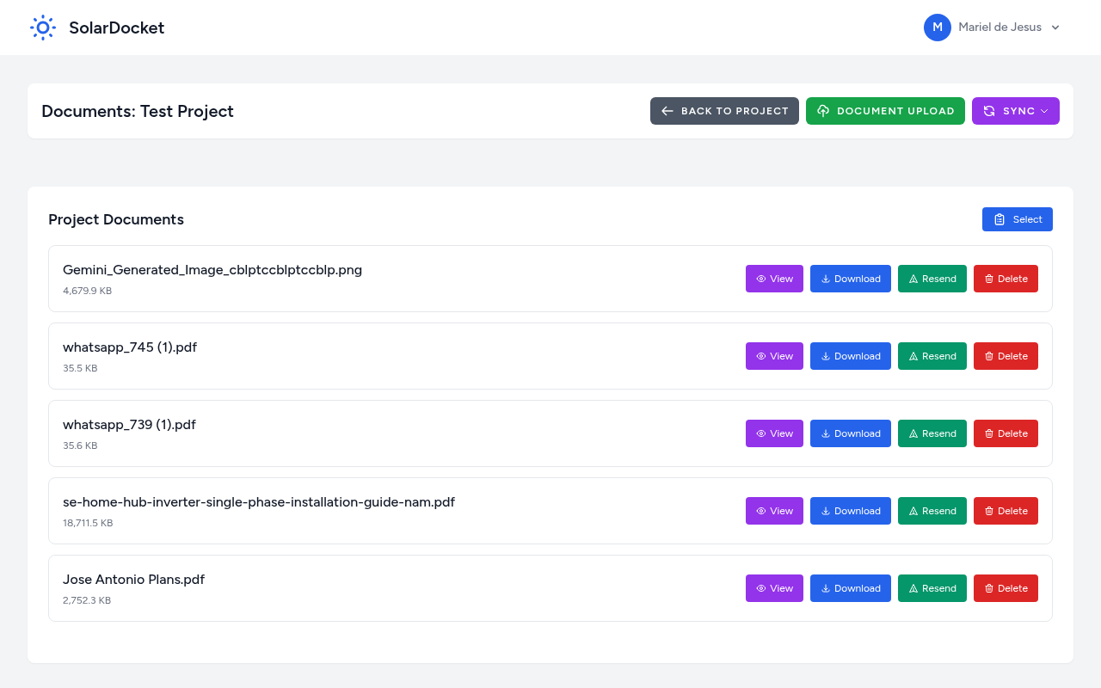Screen dimensions: 1101x688
Task: Download the Gemini_Generated_Image png file
Action: [850, 279]
